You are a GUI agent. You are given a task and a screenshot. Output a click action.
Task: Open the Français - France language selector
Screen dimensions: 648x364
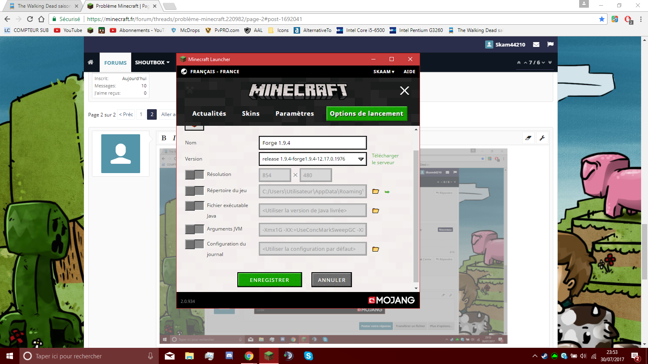tap(215, 72)
